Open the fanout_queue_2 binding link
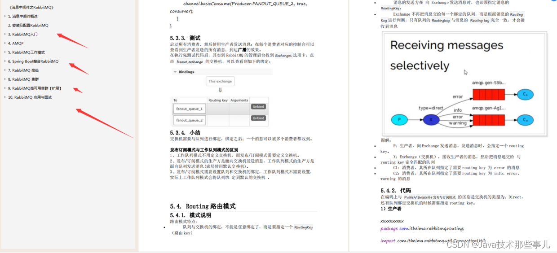 click(190, 120)
